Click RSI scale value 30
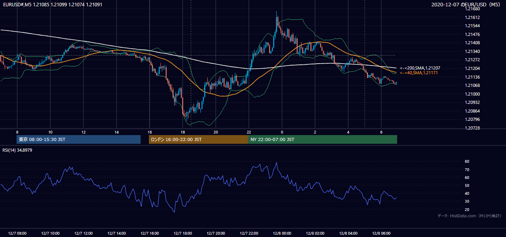 tap(467, 201)
